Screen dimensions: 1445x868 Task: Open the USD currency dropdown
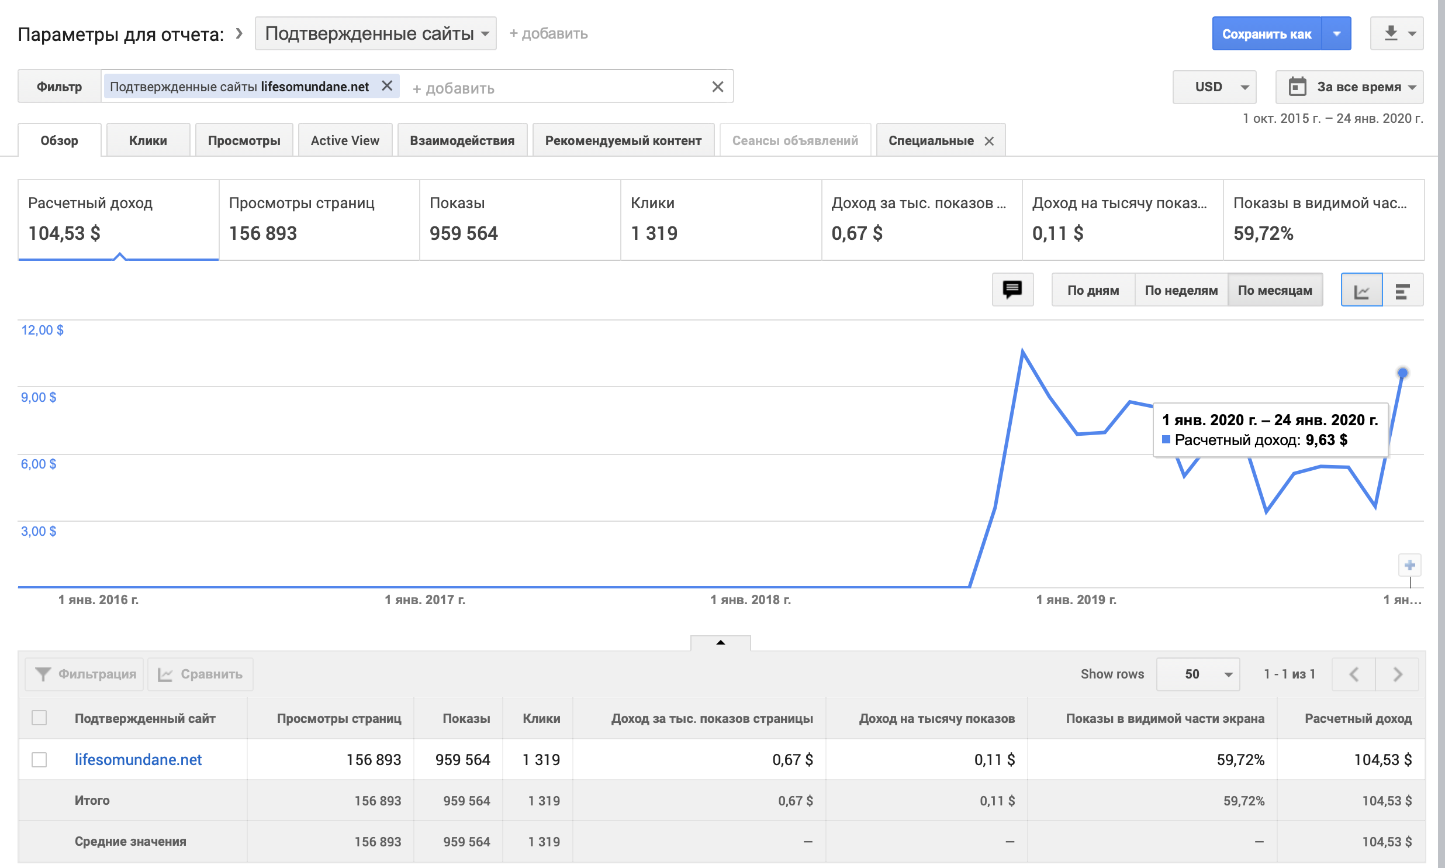click(x=1214, y=87)
